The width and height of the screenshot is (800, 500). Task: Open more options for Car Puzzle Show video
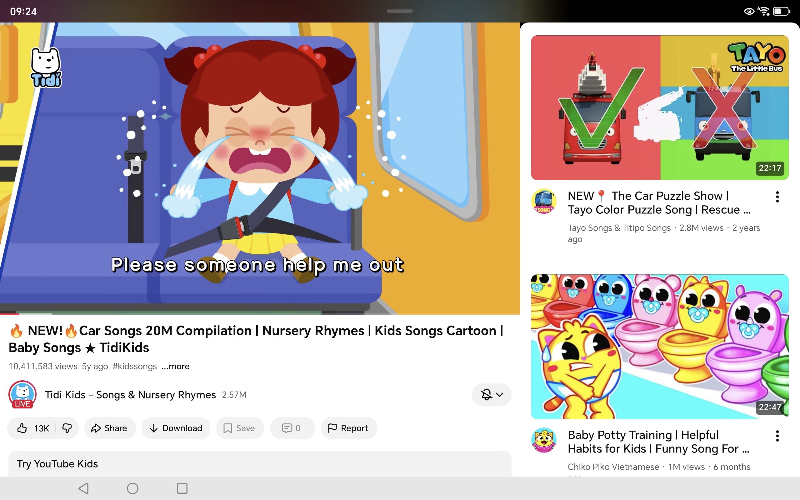pyautogui.click(x=777, y=197)
